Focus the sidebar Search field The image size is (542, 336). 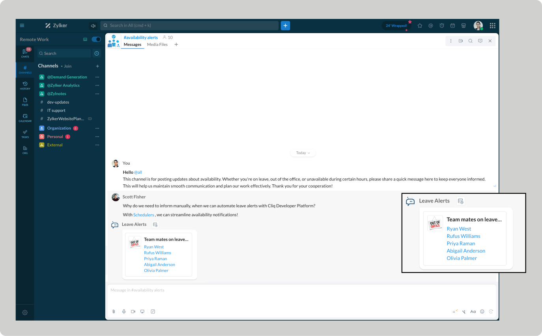[64, 53]
